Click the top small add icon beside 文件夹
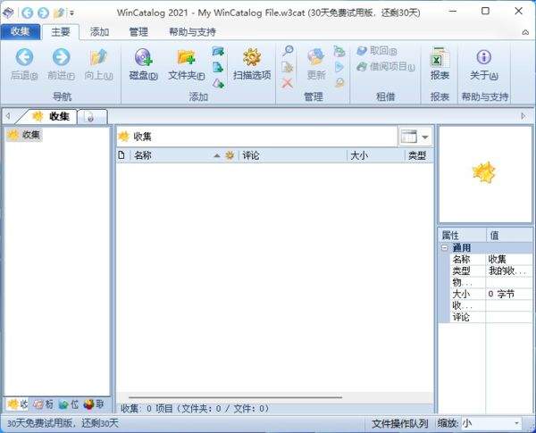Screen dimensions: 536x433 [x=218, y=51]
